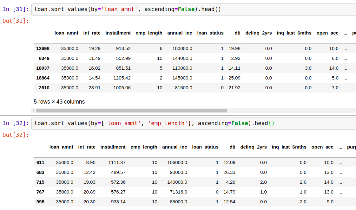Select the open_acc column header in Out[31]

pos(327,33)
